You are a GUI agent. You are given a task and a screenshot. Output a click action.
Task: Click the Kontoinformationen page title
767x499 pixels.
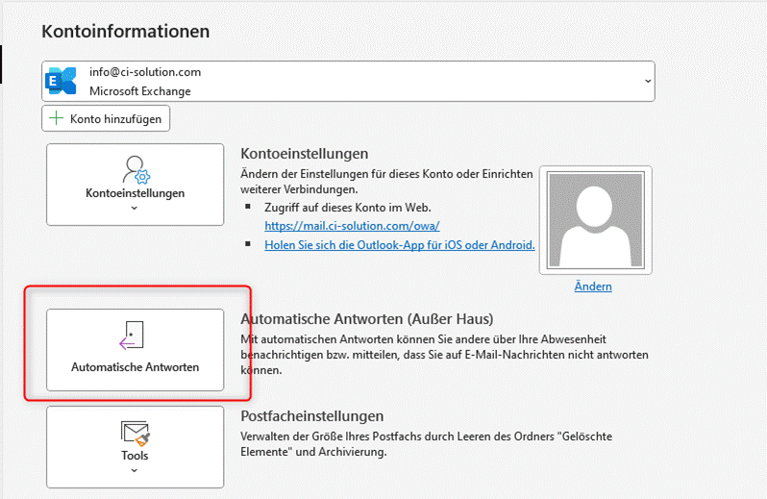tap(126, 32)
